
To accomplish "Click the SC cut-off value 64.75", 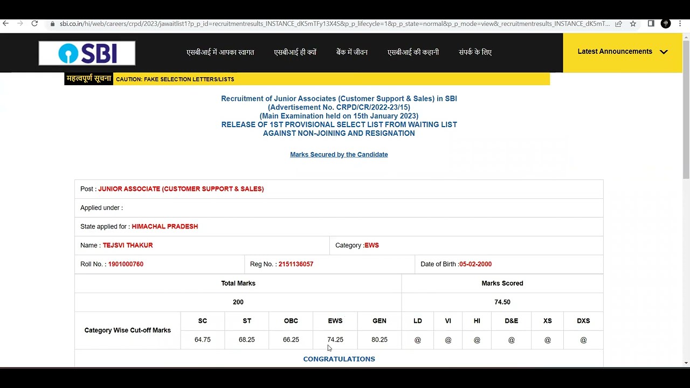I will 203,340.
